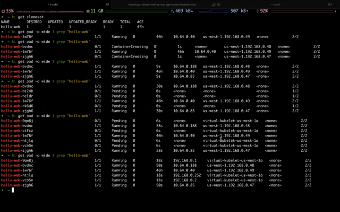Click pod name hello-web-ctfcz
340x212 pixels.
pyautogui.click(x=17, y=130)
